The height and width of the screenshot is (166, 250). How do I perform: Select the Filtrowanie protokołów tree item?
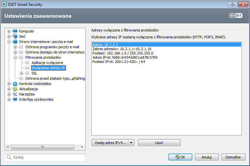[43, 57]
